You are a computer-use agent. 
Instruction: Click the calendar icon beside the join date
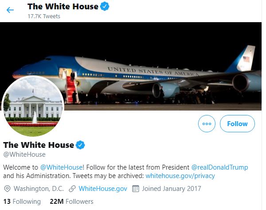pos(136,189)
